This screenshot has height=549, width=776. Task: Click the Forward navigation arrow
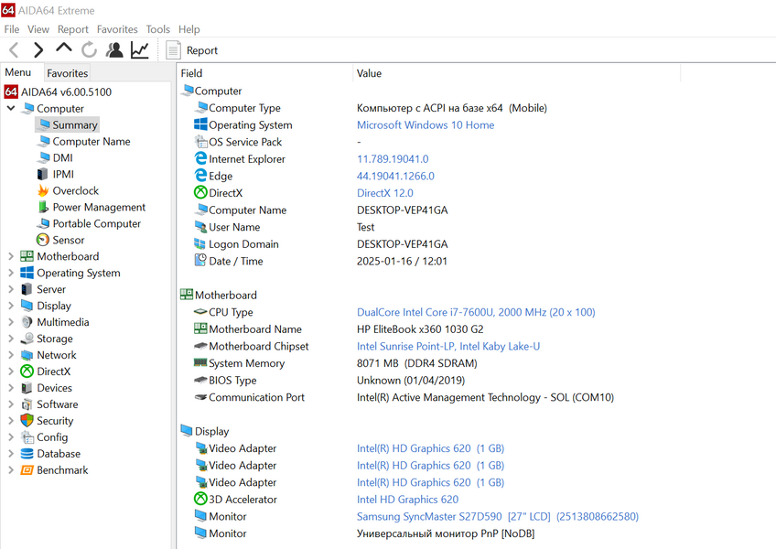point(38,50)
